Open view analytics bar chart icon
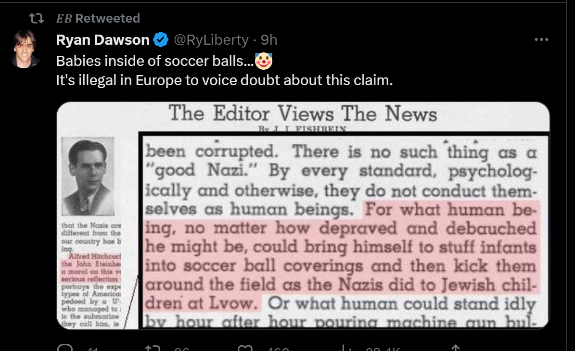Image resolution: width=575 pixels, height=351 pixels. [344, 347]
